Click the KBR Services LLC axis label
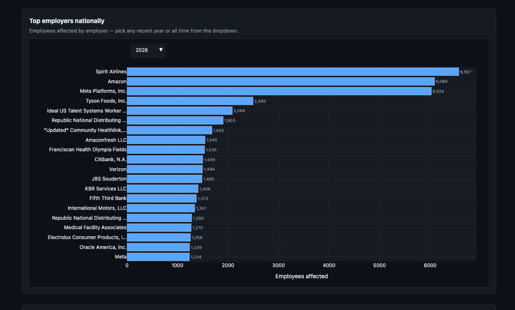The width and height of the screenshot is (515, 310). [106, 189]
